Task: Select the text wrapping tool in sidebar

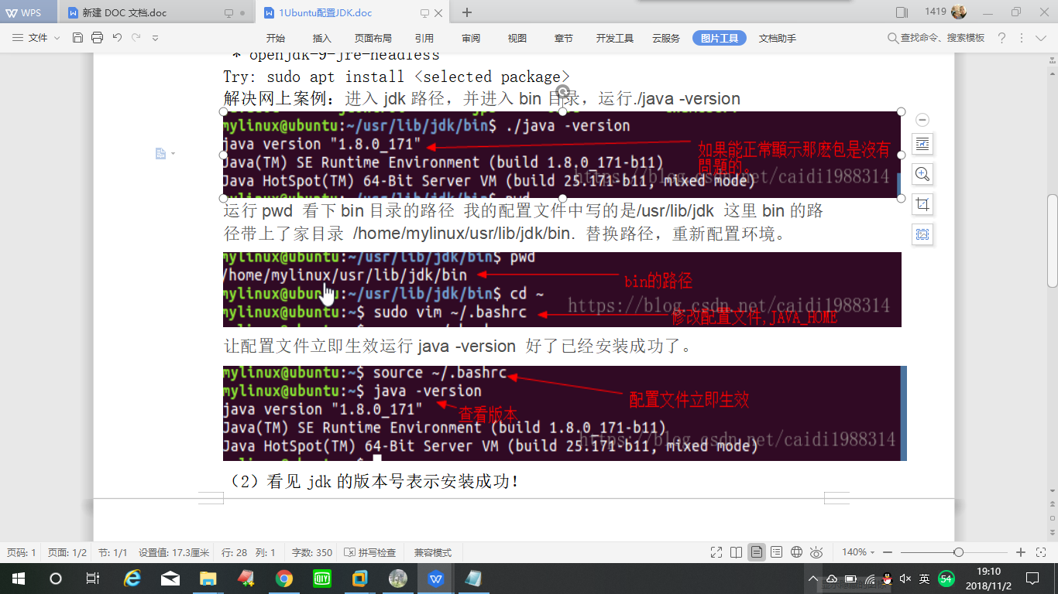Action: point(922,144)
